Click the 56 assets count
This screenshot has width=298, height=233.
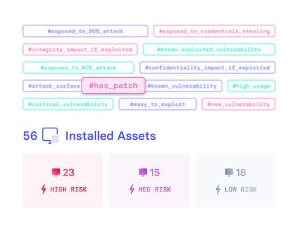coord(30,136)
